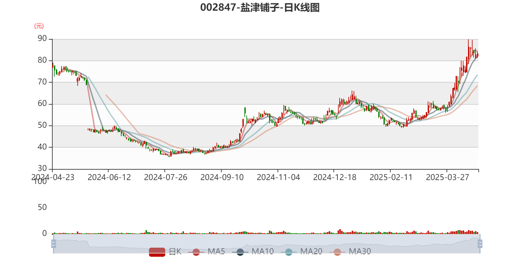This screenshot has width=520, height=260.
Task: Click the 0 volume axis label
Action: (45, 233)
